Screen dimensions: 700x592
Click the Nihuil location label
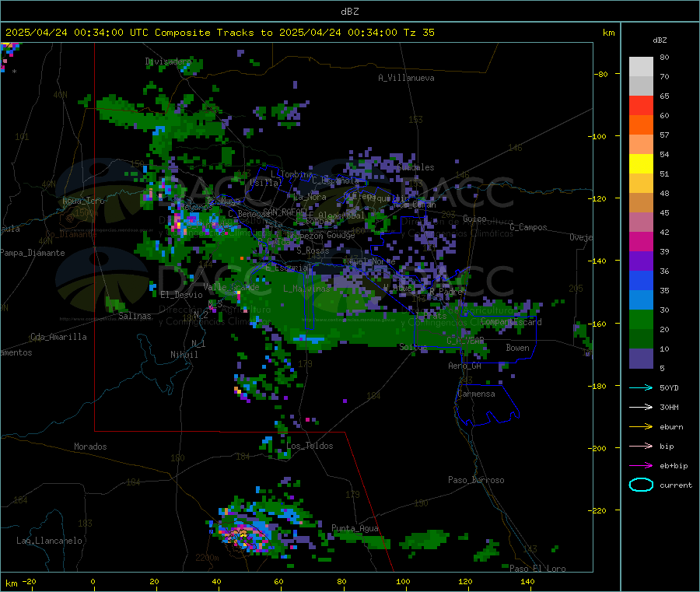point(184,355)
